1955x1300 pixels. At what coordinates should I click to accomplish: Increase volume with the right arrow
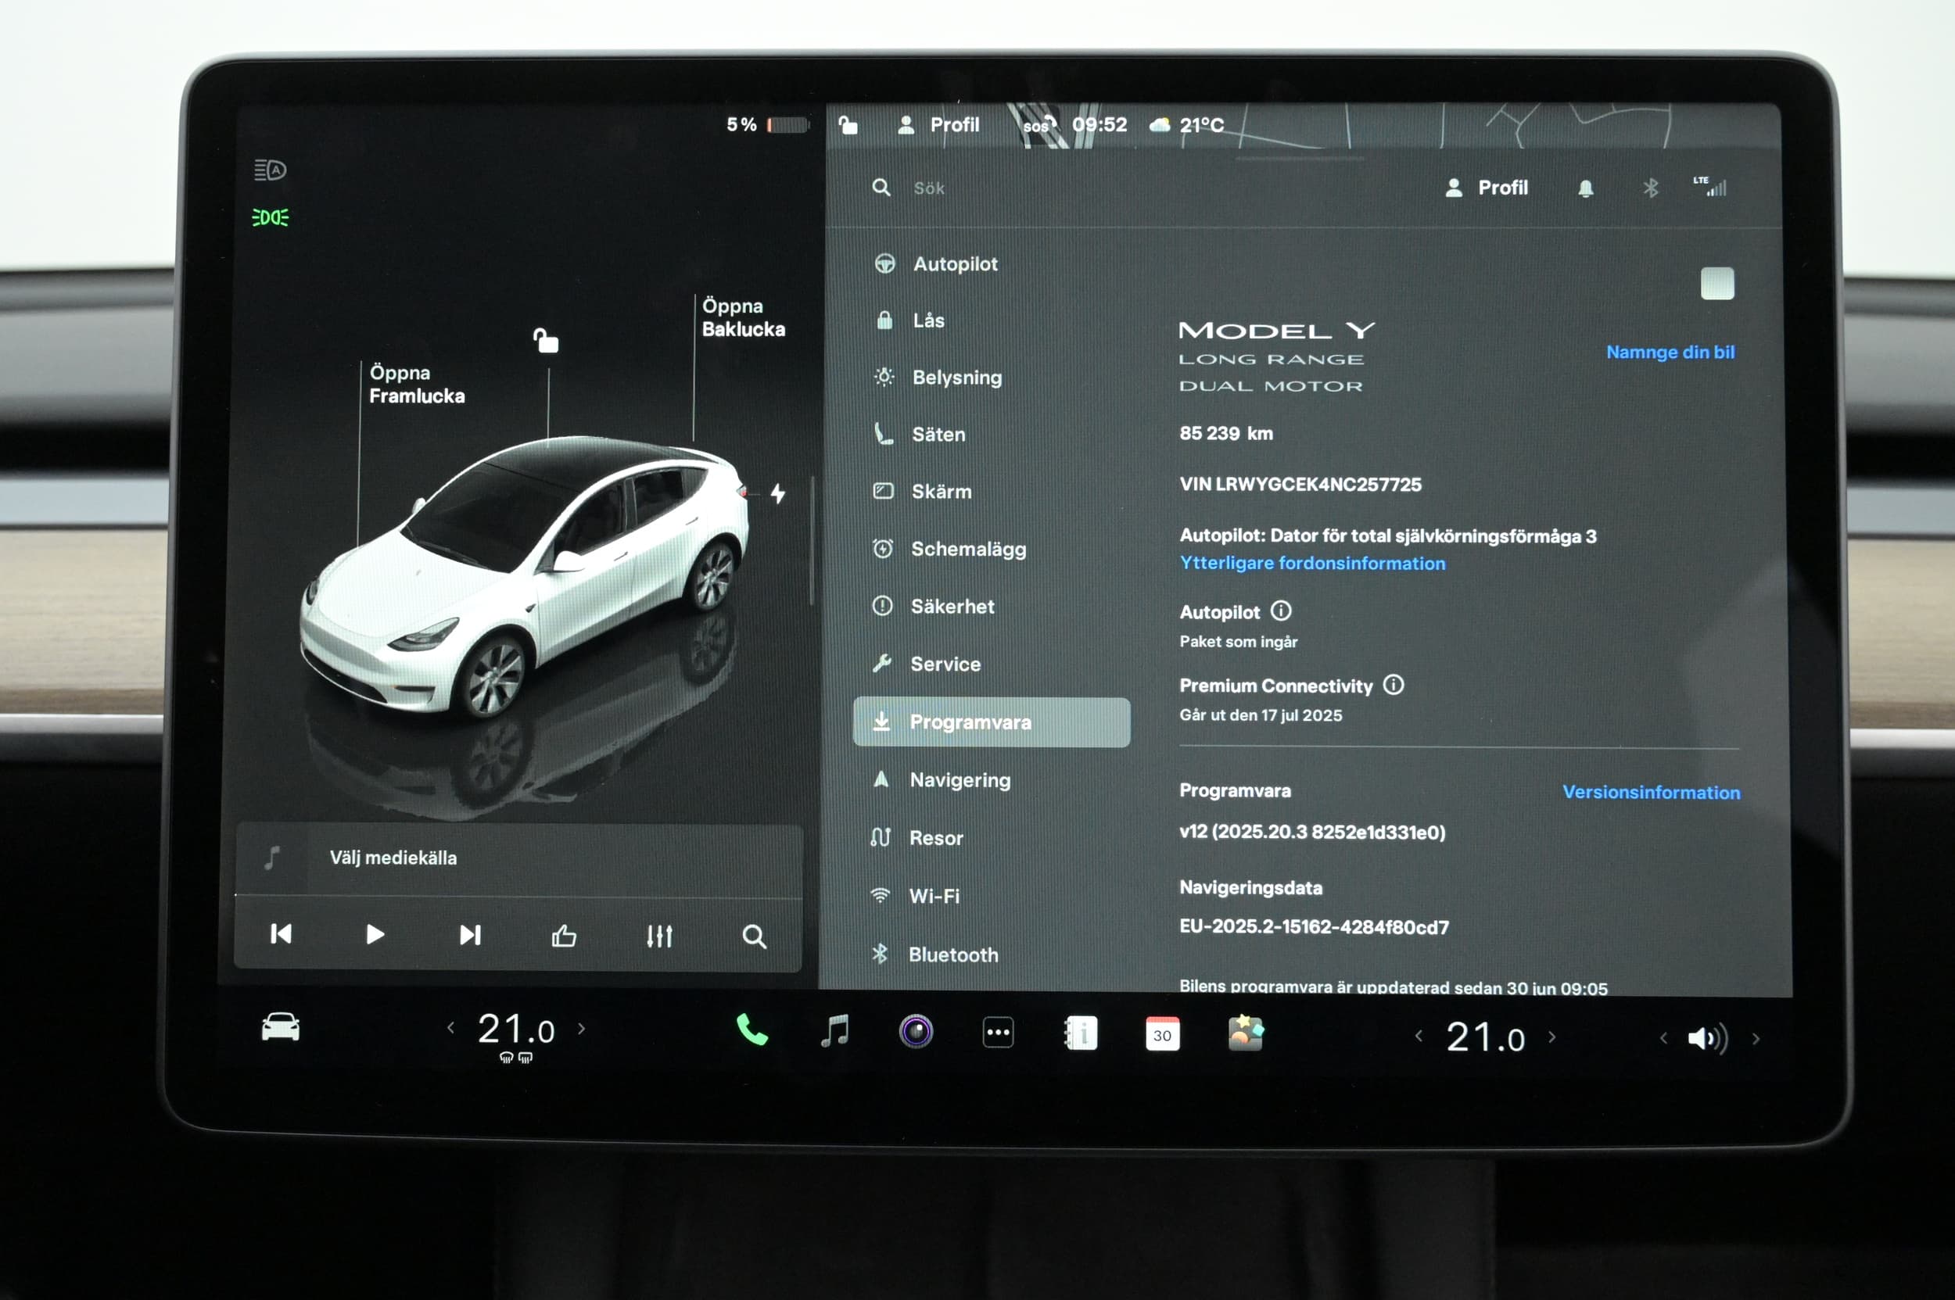[1756, 1038]
